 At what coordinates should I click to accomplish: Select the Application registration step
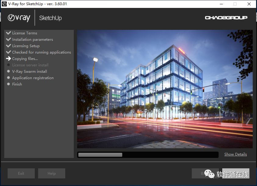(x=33, y=78)
